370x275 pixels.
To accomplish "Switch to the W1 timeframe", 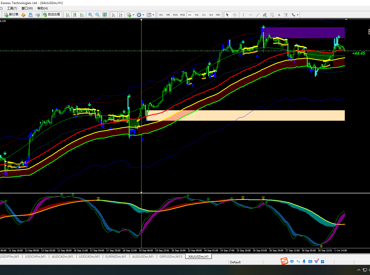I will pyautogui.click(x=211, y=15).
